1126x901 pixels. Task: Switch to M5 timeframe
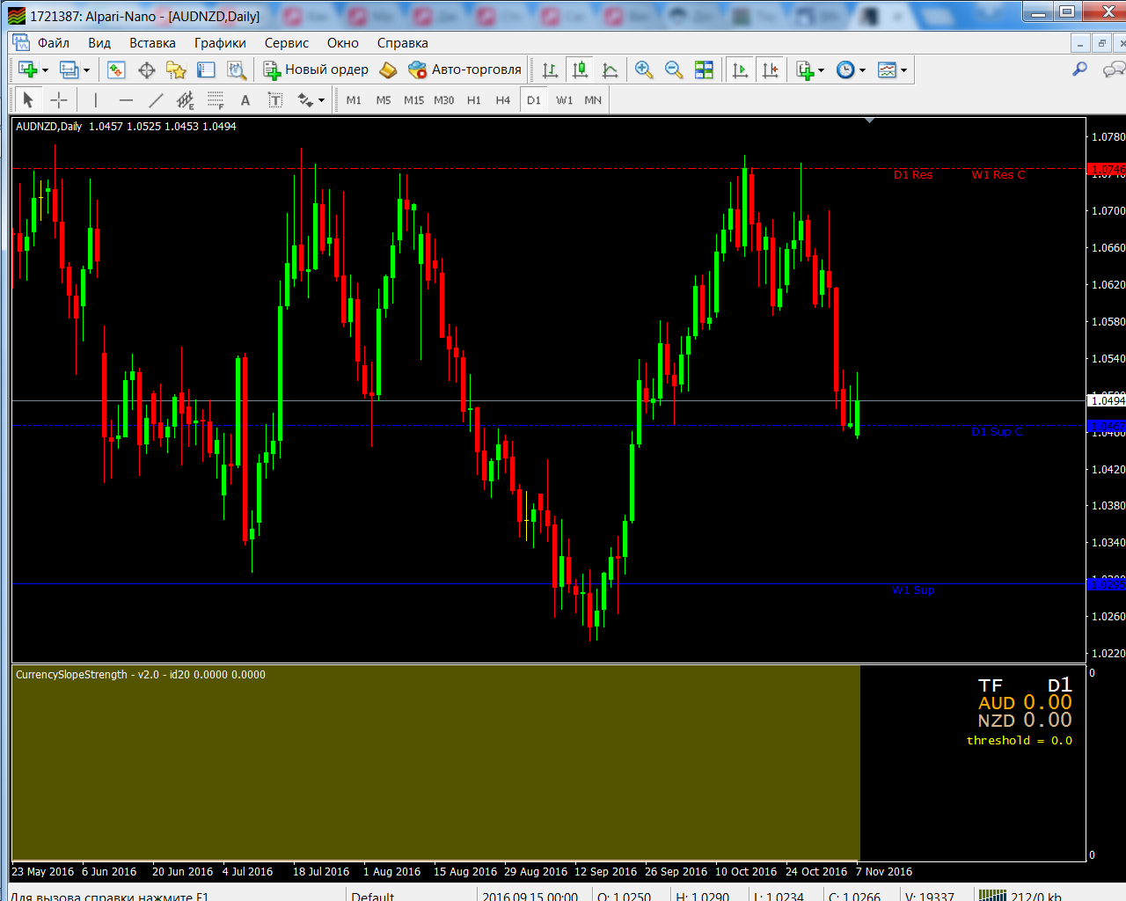coord(384,100)
